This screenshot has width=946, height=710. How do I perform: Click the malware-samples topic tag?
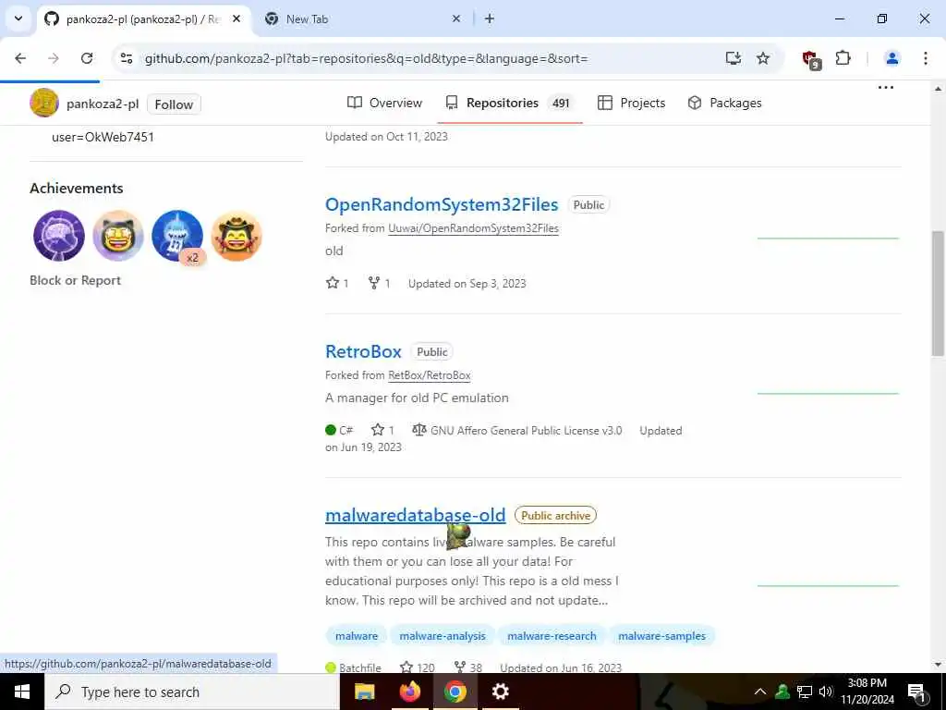[x=661, y=636]
